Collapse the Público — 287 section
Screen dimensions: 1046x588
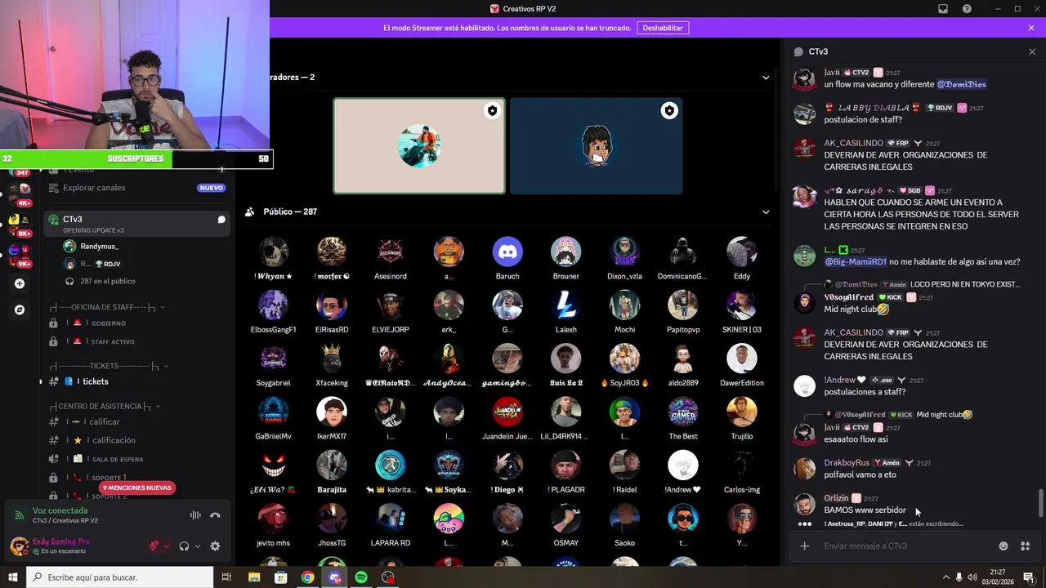click(766, 212)
